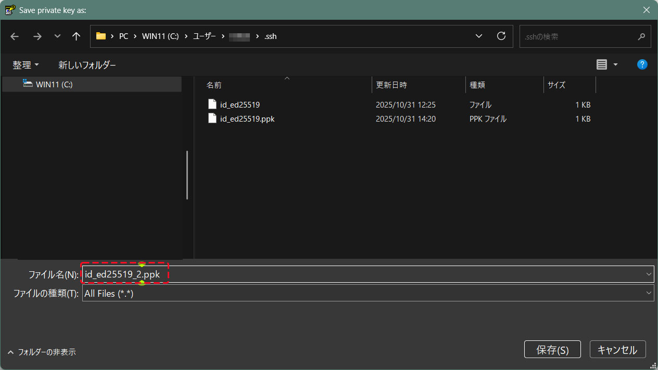The image size is (658, 370).
Task: Click the forward navigation arrow
Action: tap(37, 36)
